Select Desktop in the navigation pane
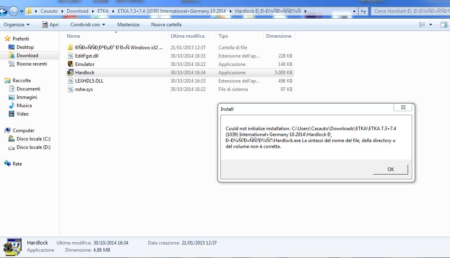 click(25, 47)
